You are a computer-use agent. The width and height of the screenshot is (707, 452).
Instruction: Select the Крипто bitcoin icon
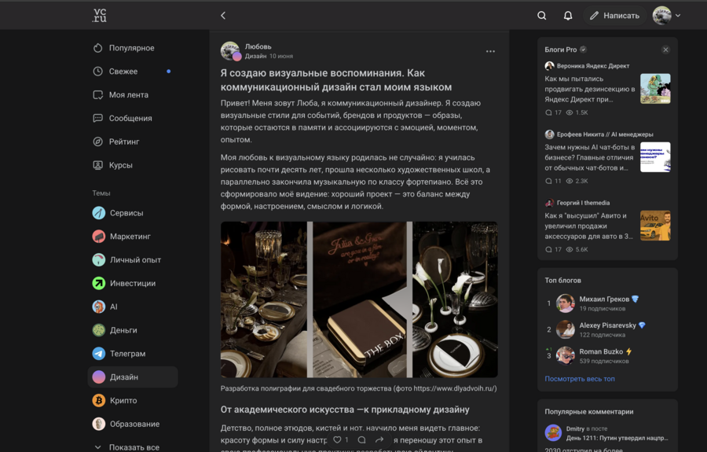click(x=99, y=401)
